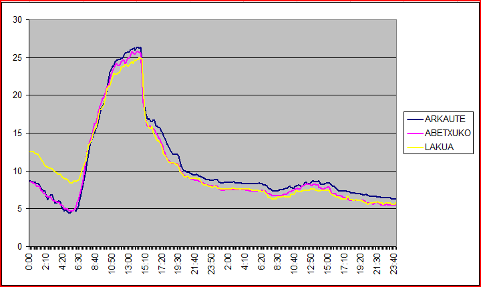Viewport: 481px width, 287px height.
Task: Click the y-axis label 5
Action: pyautogui.click(x=20, y=209)
